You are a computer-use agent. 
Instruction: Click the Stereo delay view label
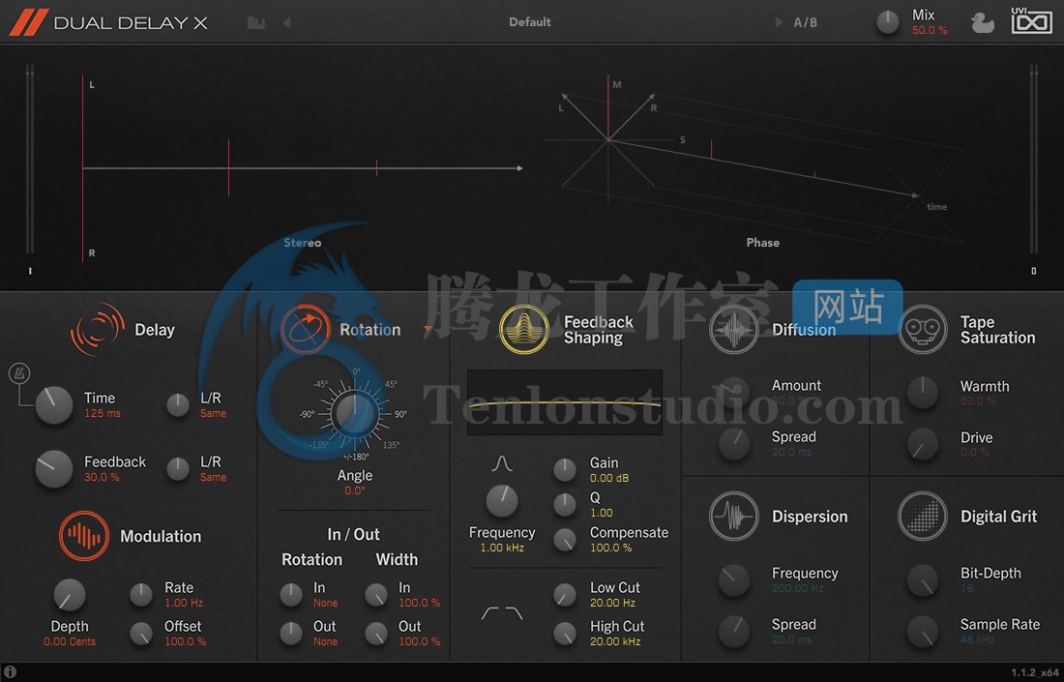tap(303, 243)
